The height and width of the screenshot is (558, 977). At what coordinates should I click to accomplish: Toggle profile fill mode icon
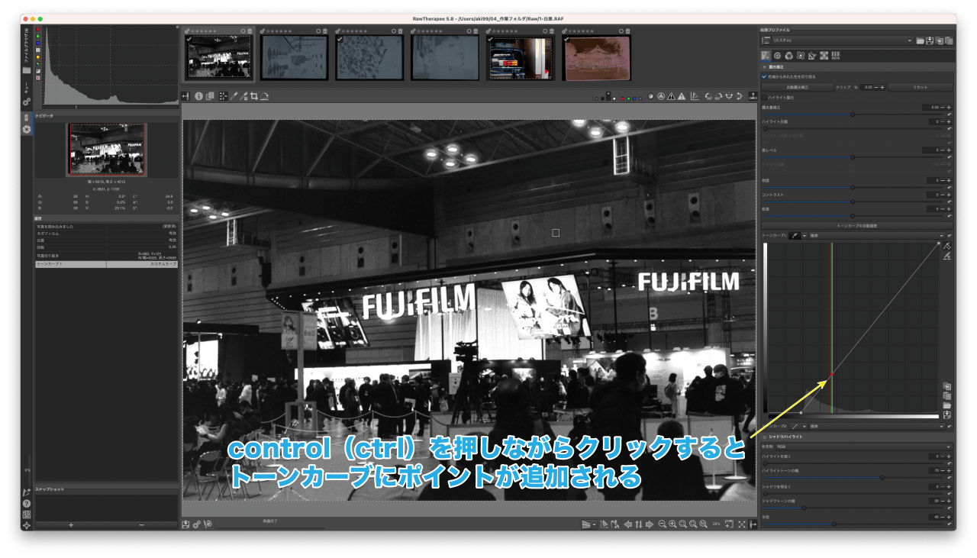766,40
